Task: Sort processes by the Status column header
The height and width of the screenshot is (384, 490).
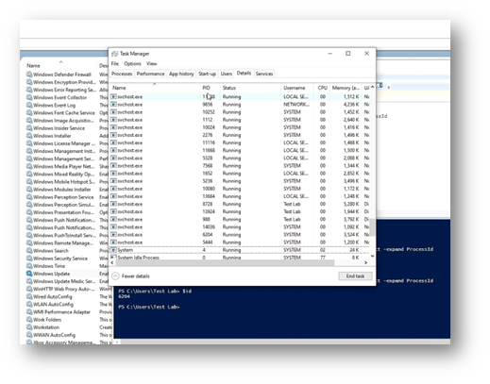Action: click(x=250, y=88)
